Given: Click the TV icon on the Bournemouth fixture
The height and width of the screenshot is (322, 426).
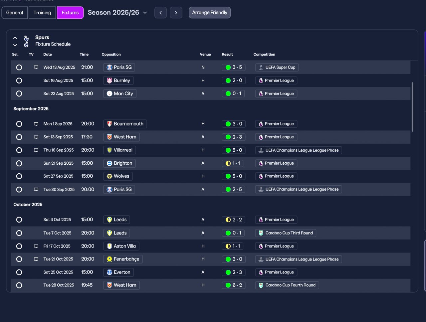Looking at the screenshot, I should pyautogui.click(x=36, y=124).
